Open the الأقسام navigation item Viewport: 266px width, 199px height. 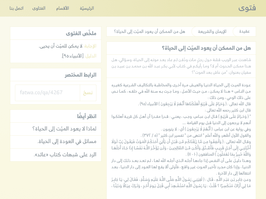tap(63, 8)
